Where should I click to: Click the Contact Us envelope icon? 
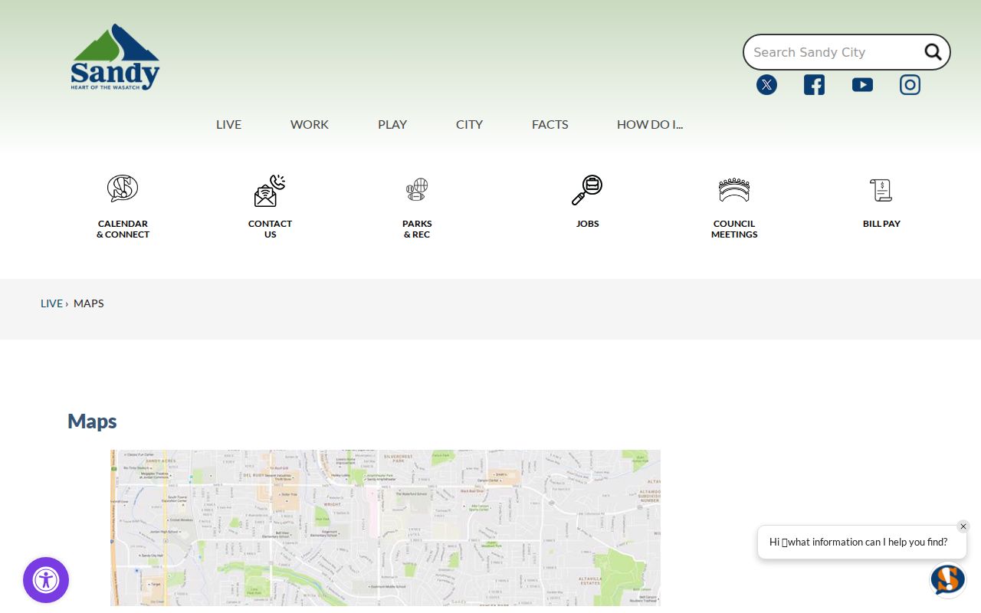[270, 190]
